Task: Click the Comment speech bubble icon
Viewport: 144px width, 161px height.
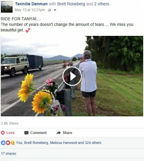Action: click(26, 133)
